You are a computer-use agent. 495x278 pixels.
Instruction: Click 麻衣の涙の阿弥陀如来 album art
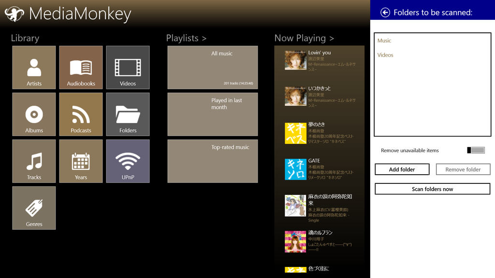(x=295, y=206)
